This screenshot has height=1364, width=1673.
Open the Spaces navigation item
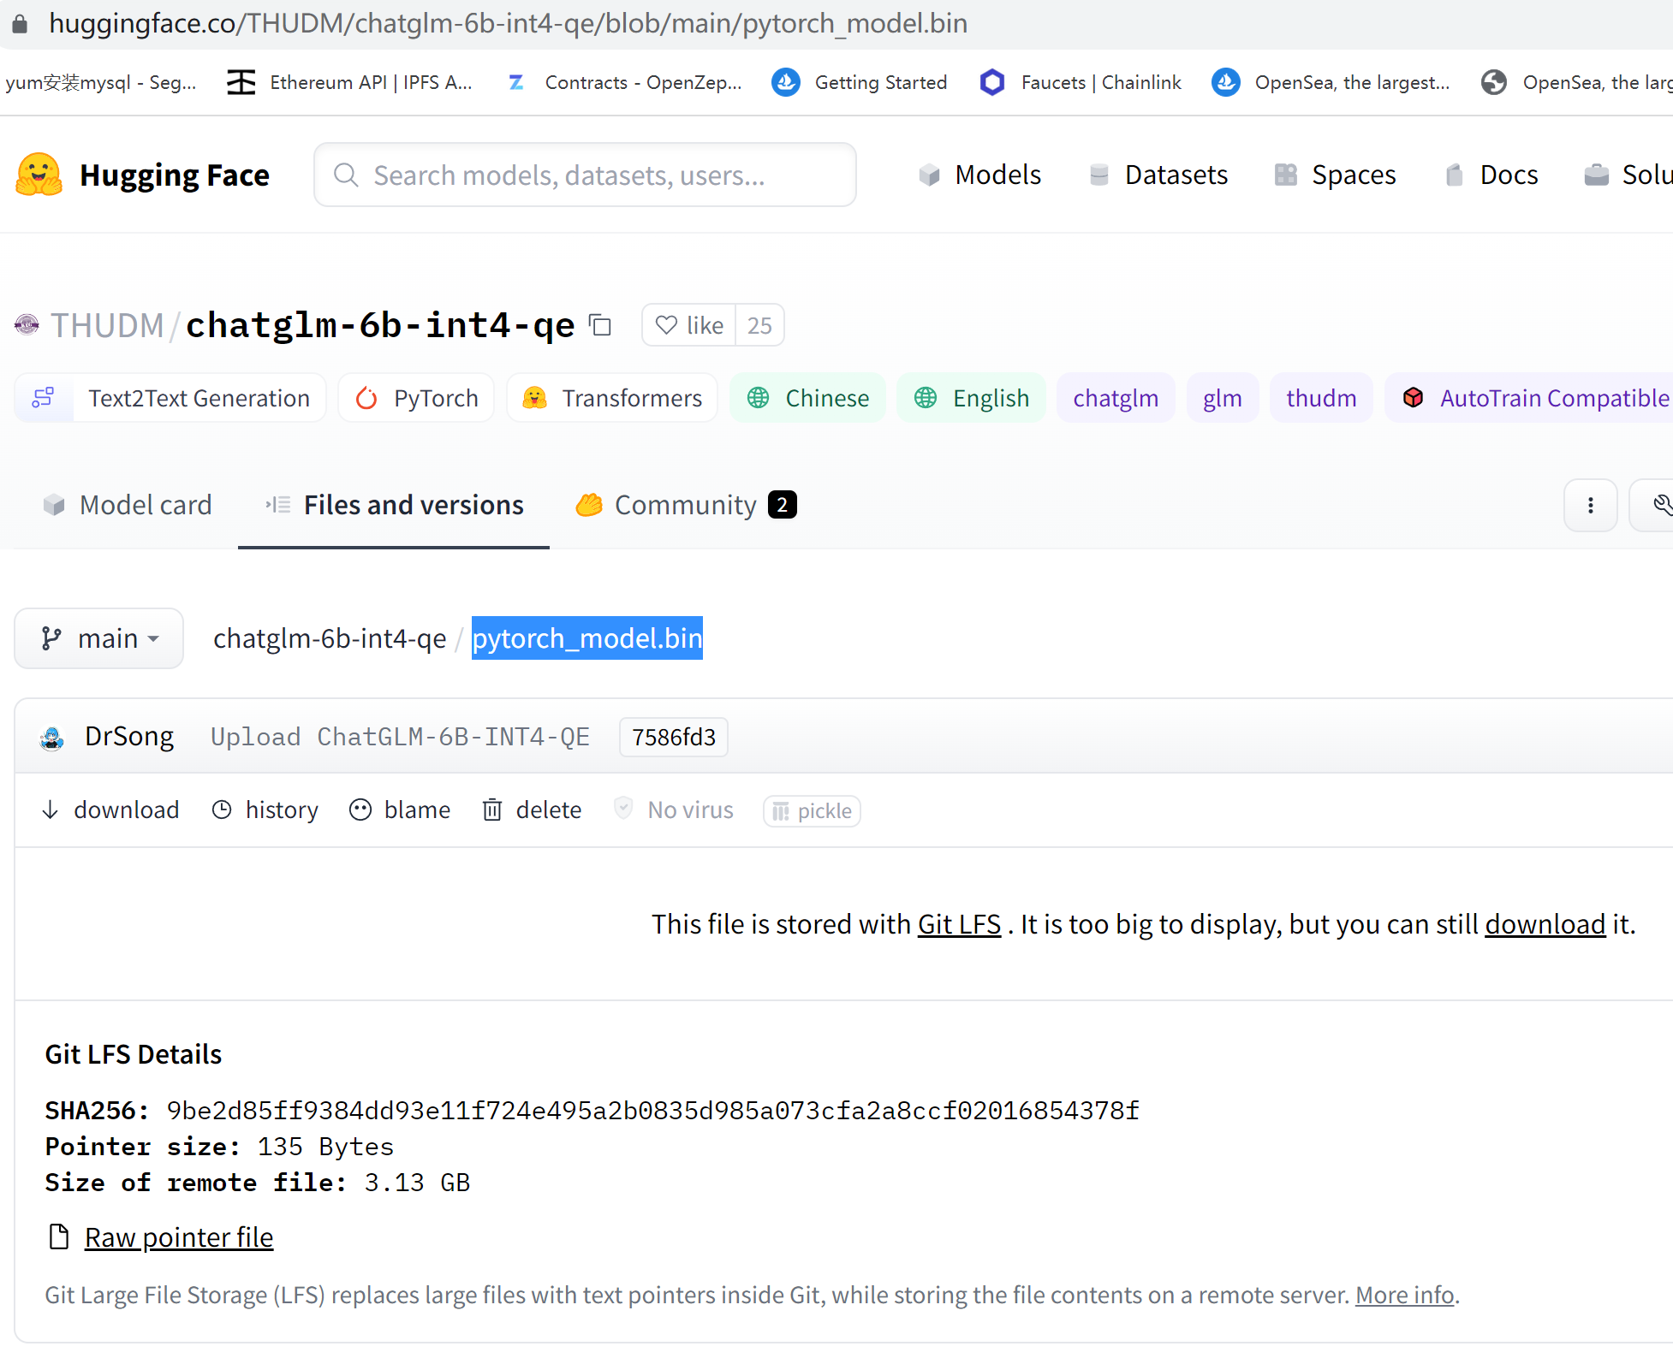coord(1336,175)
